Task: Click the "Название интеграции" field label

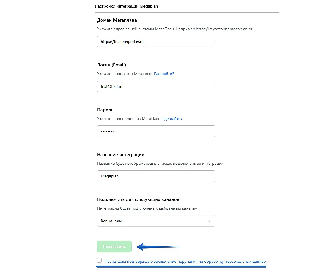Action: pos(120,155)
